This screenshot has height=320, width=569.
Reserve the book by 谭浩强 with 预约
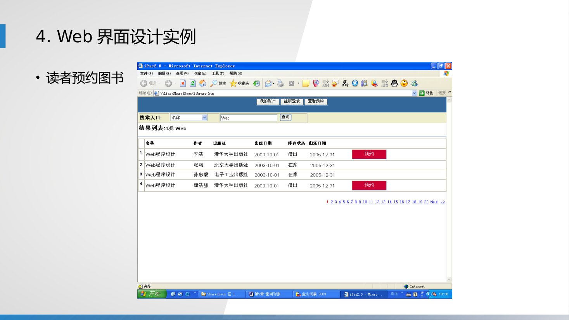[369, 185]
